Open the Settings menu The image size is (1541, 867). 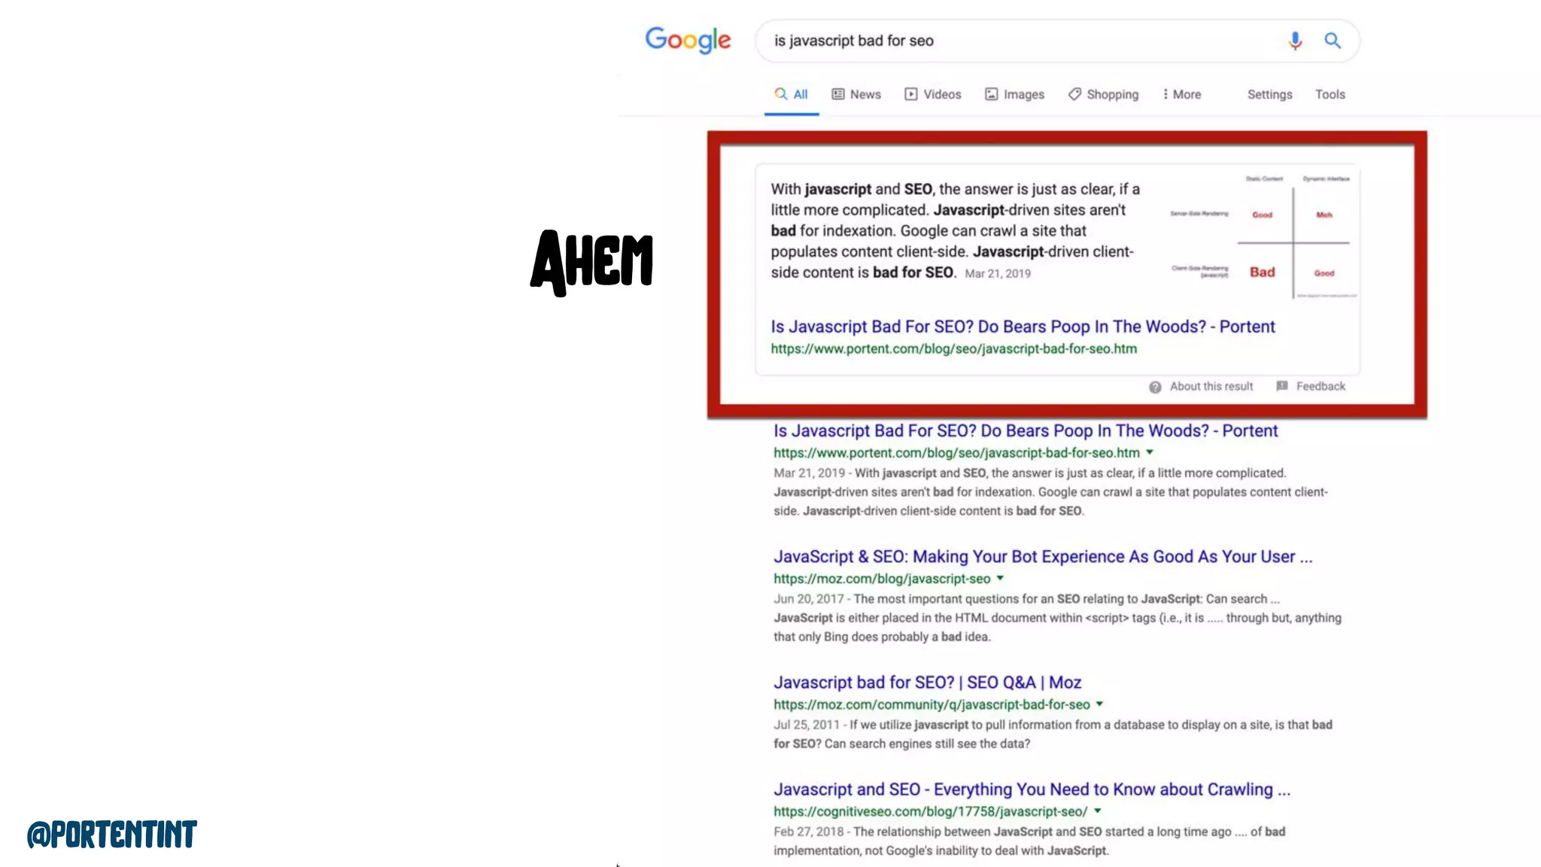tap(1269, 94)
